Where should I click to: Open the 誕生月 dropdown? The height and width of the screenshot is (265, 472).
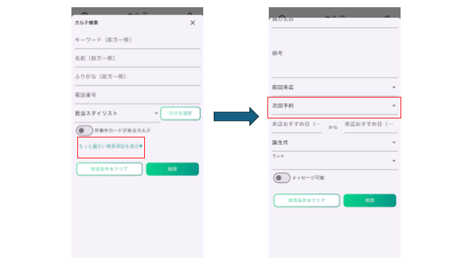pyautogui.click(x=334, y=143)
